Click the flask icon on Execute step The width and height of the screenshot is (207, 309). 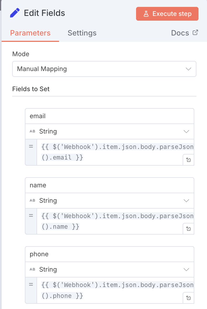(x=146, y=14)
